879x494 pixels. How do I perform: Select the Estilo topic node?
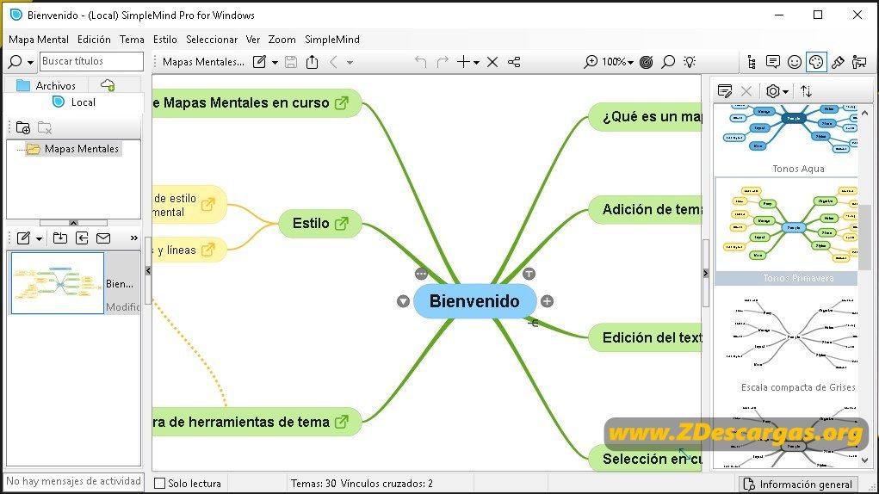click(320, 224)
